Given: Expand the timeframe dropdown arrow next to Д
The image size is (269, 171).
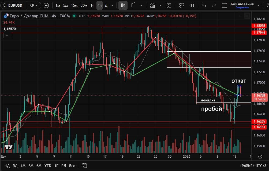Looking at the screenshot, I should 112,5.
